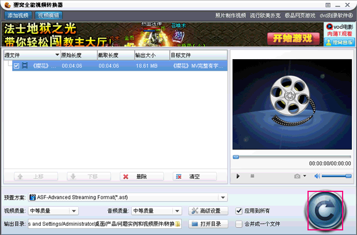Click 删除 to remove the file
The width and height of the screenshot is (357, 235).
coord(142,176)
